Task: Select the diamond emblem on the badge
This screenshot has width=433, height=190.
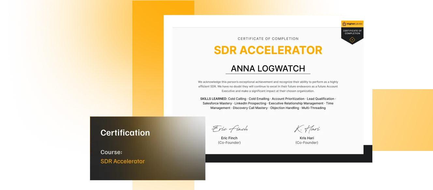Action: pyautogui.click(x=352, y=40)
